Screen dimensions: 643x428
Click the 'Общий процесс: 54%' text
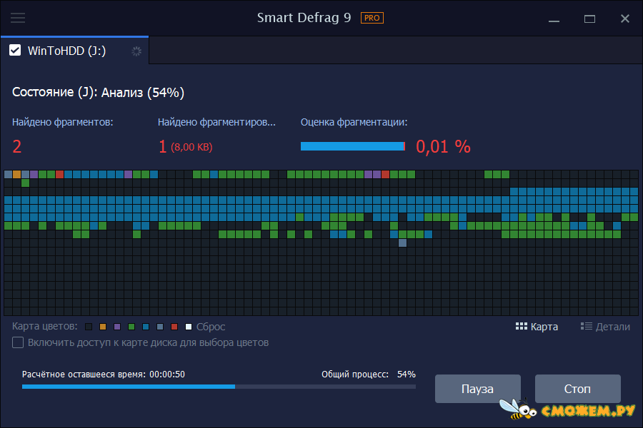pyautogui.click(x=369, y=374)
